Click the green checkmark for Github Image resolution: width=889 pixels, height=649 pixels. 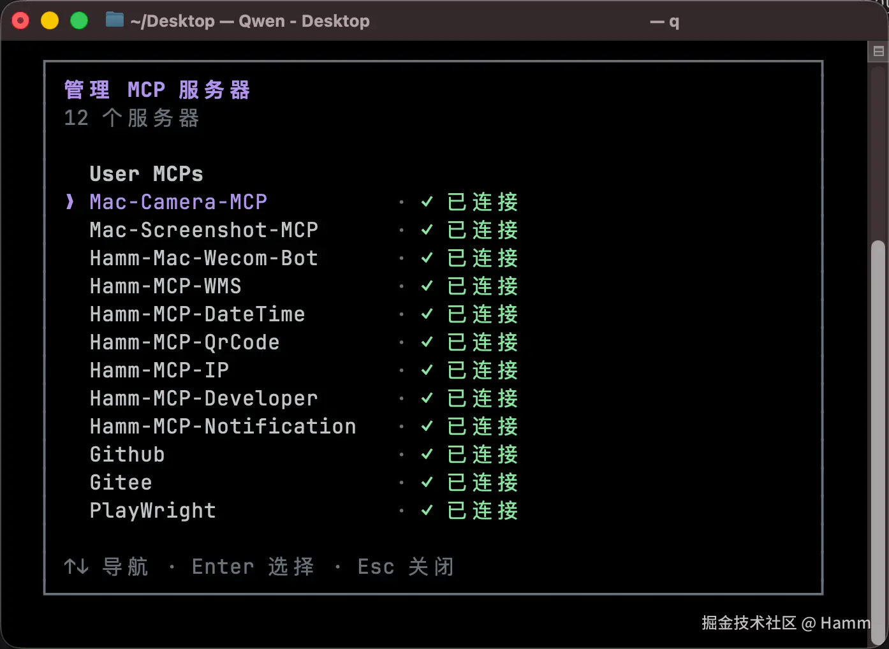(x=427, y=455)
